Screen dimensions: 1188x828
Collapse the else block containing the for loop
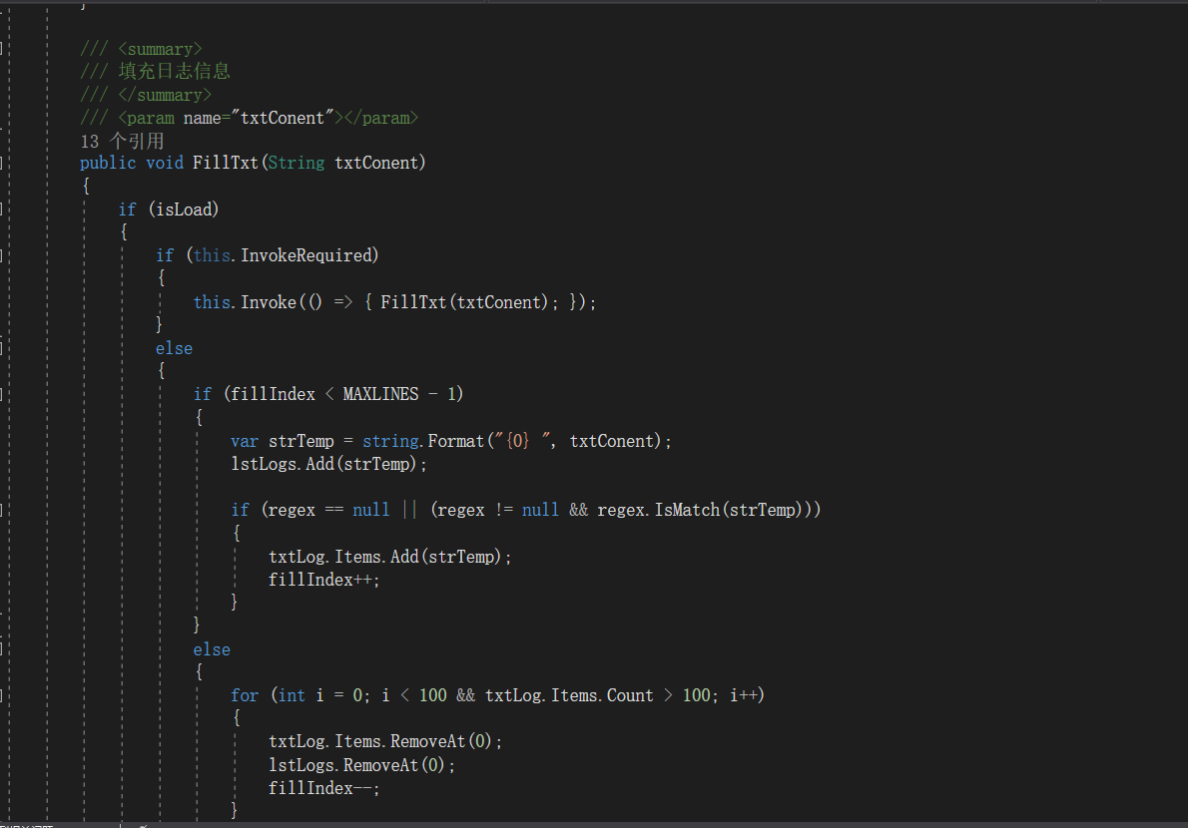pos(3,649)
